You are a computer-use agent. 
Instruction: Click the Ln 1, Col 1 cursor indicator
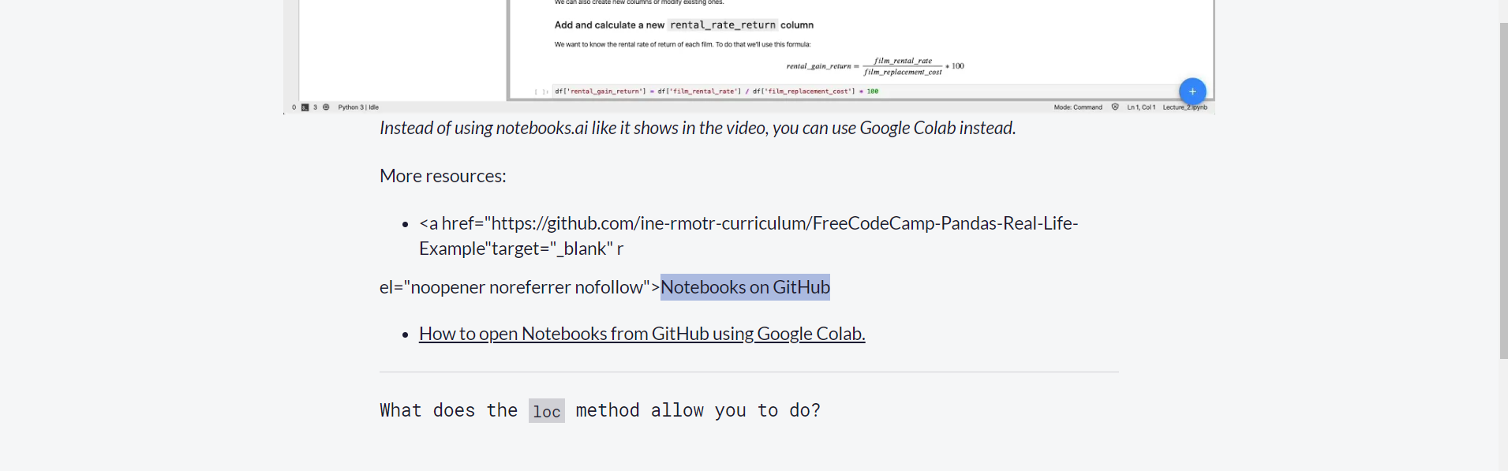(x=1141, y=107)
